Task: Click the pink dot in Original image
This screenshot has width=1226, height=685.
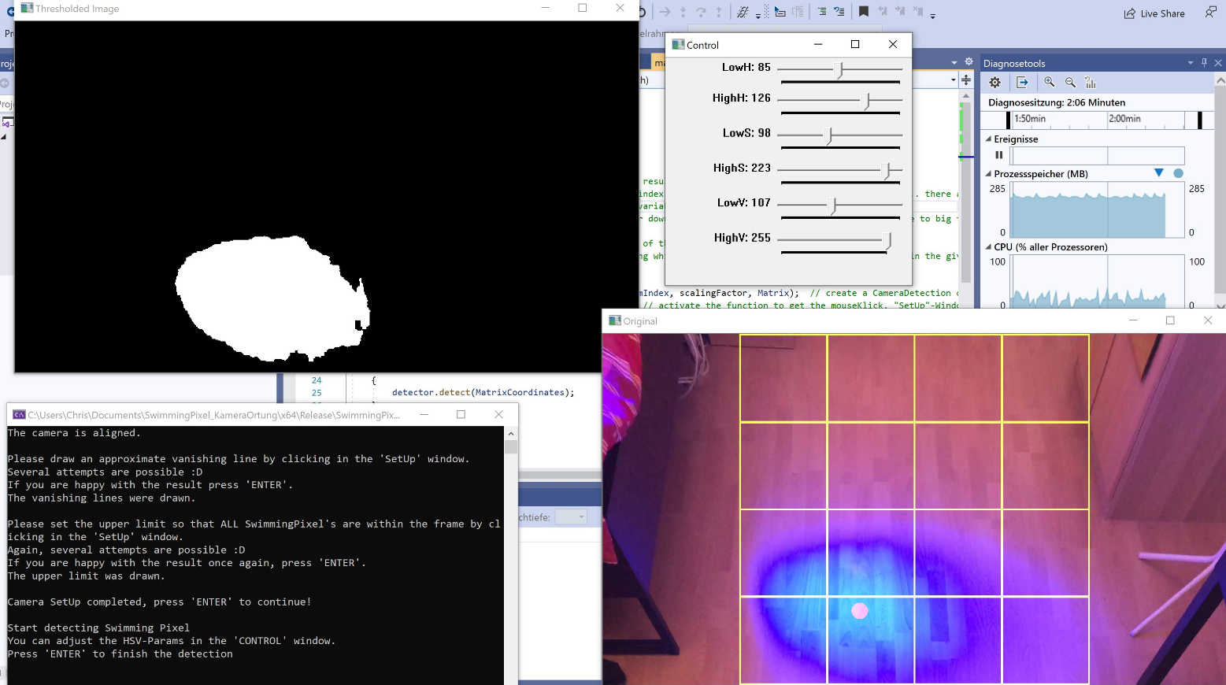Action: pos(860,611)
